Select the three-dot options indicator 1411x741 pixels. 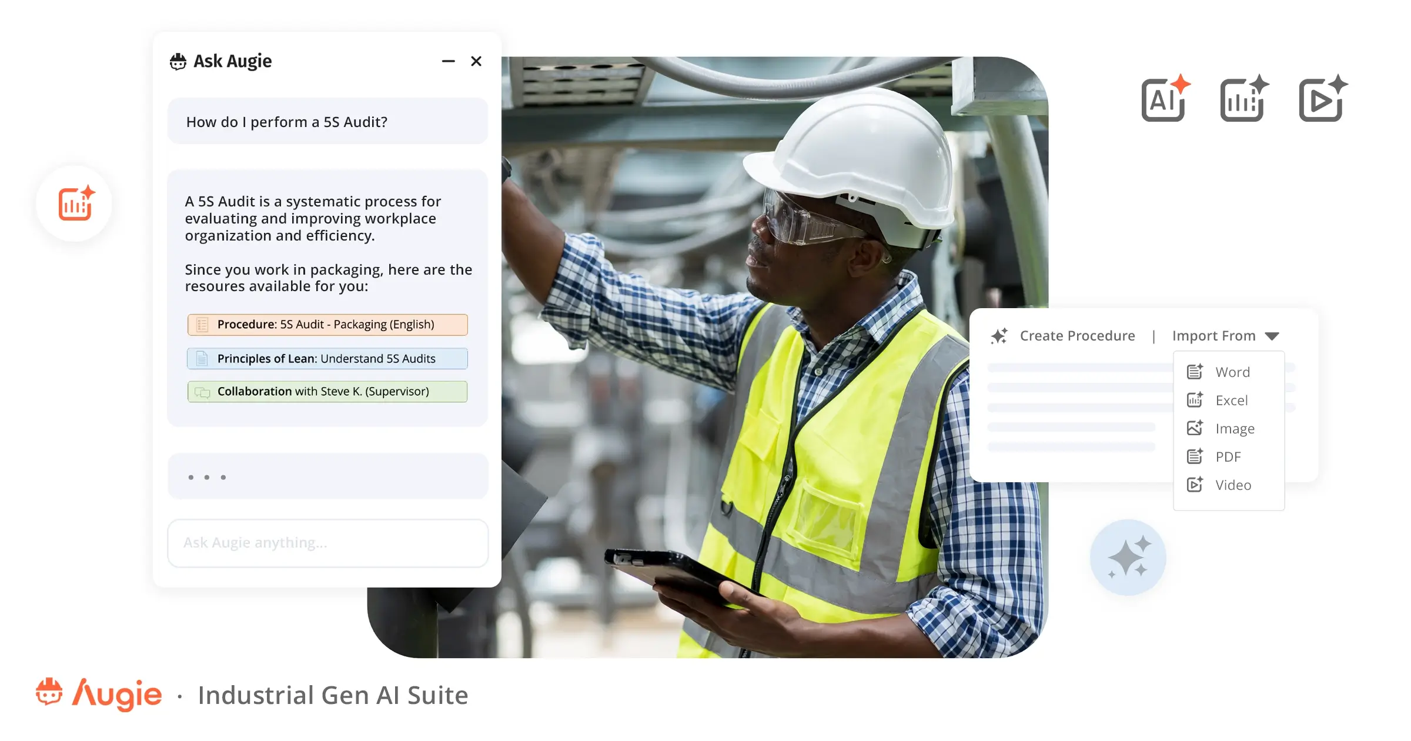coord(207,477)
